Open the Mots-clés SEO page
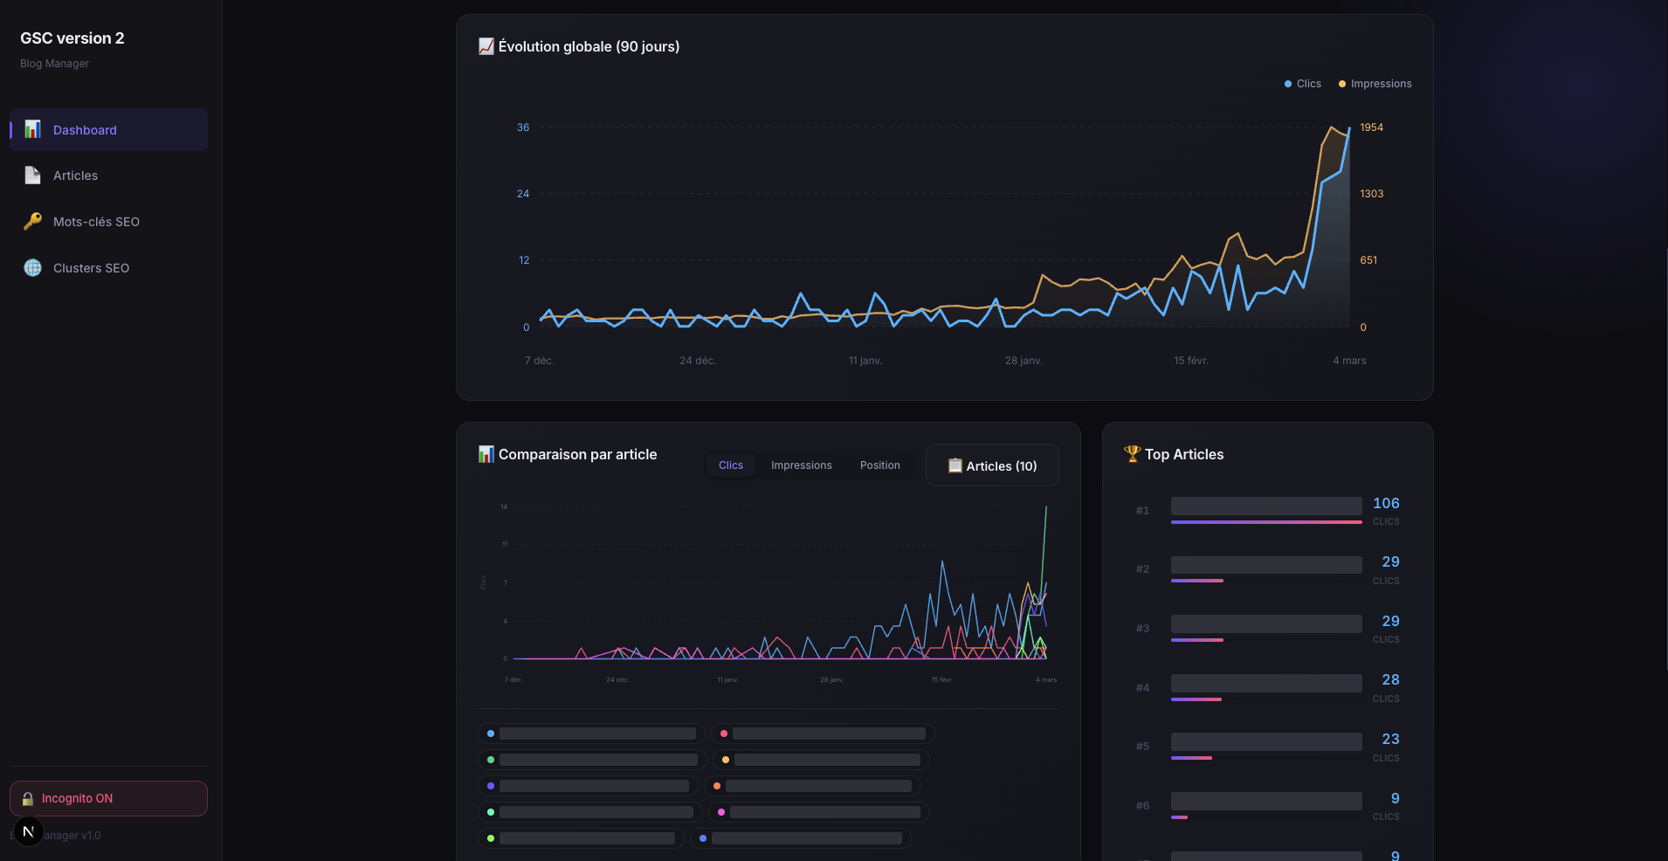This screenshot has height=861, width=1668. [x=96, y=222]
